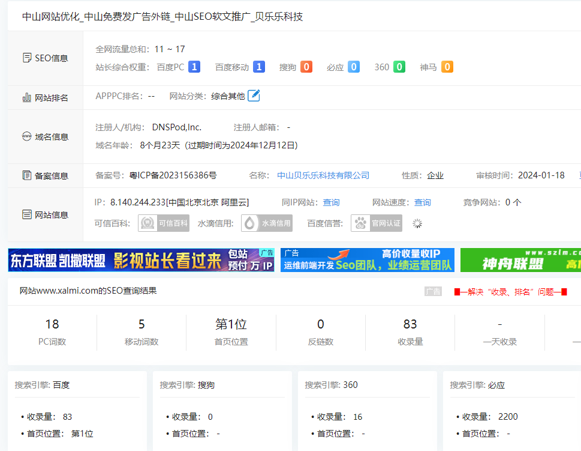Viewport: 581px width, 451px height.
Task: Click 搜索引擎: 百度 card header
Action: coord(42,385)
